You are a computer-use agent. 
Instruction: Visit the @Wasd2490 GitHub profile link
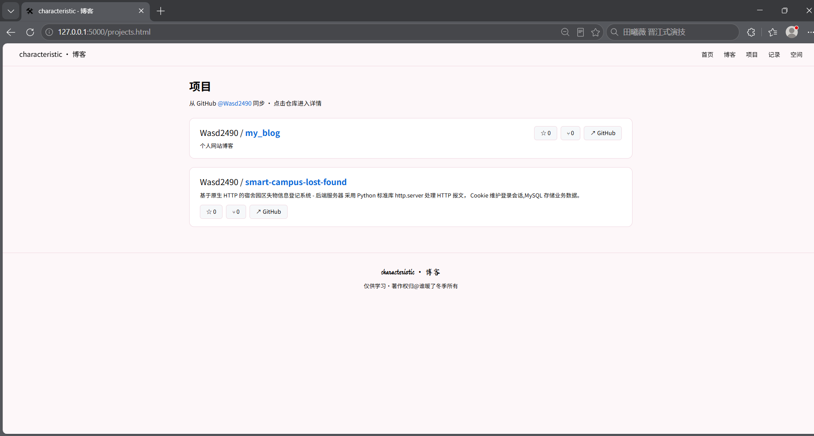click(x=235, y=103)
